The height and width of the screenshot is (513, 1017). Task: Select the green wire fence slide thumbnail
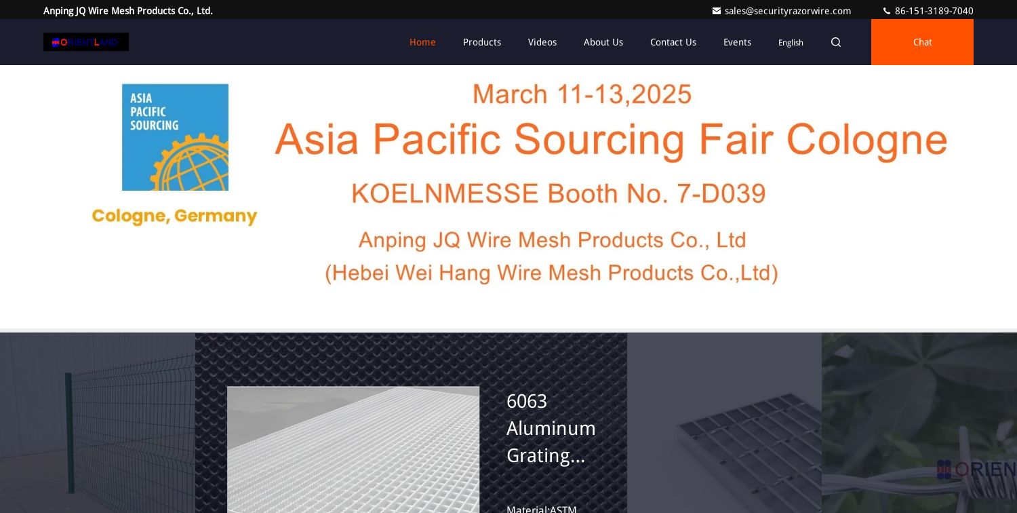click(x=98, y=423)
